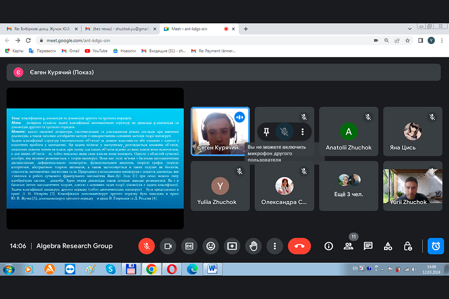
Task: Go back in browser history
Action: (7, 41)
